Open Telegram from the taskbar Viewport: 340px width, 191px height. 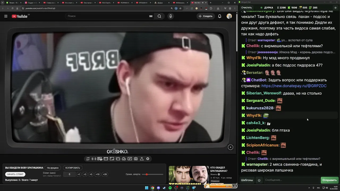pos(194,188)
